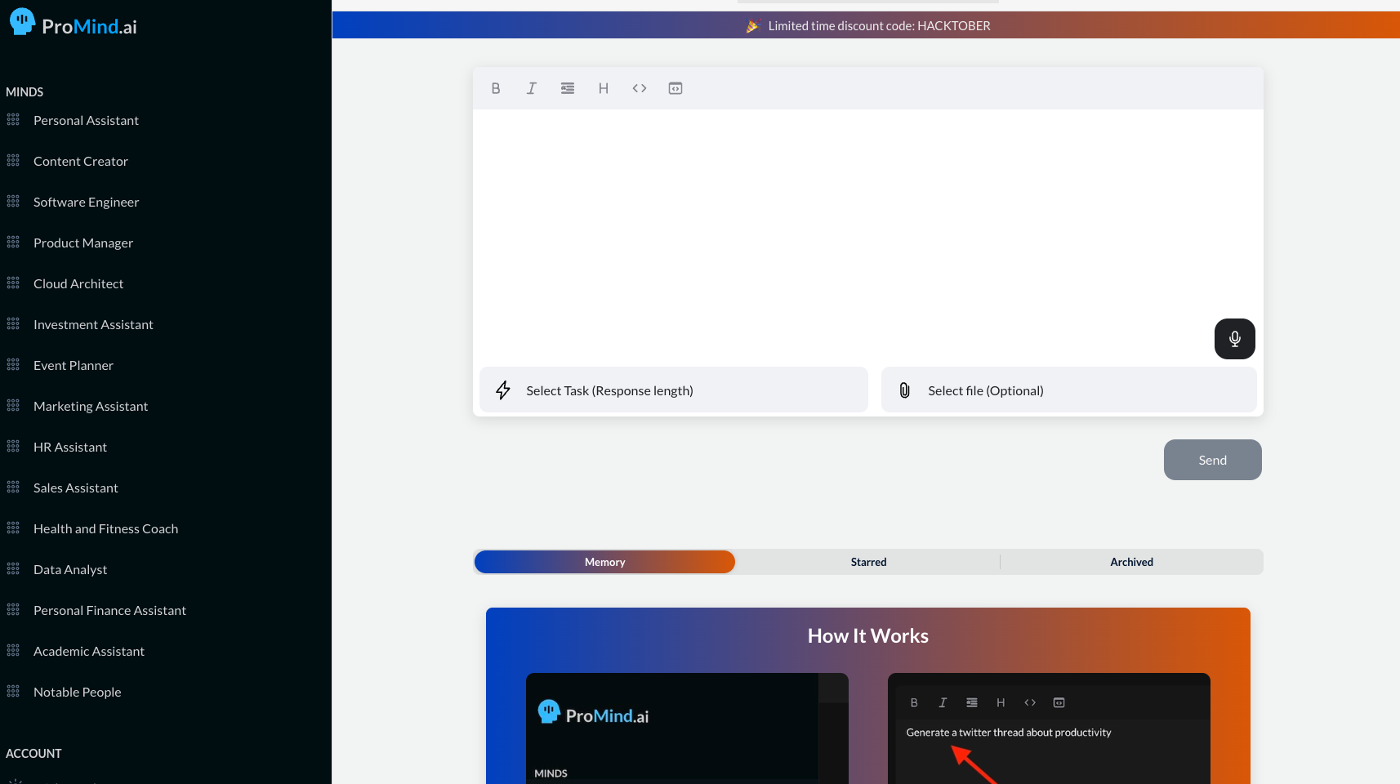Open the Cloud Architect mind
The width and height of the screenshot is (1400, 784).
click(x=78, y=283)
